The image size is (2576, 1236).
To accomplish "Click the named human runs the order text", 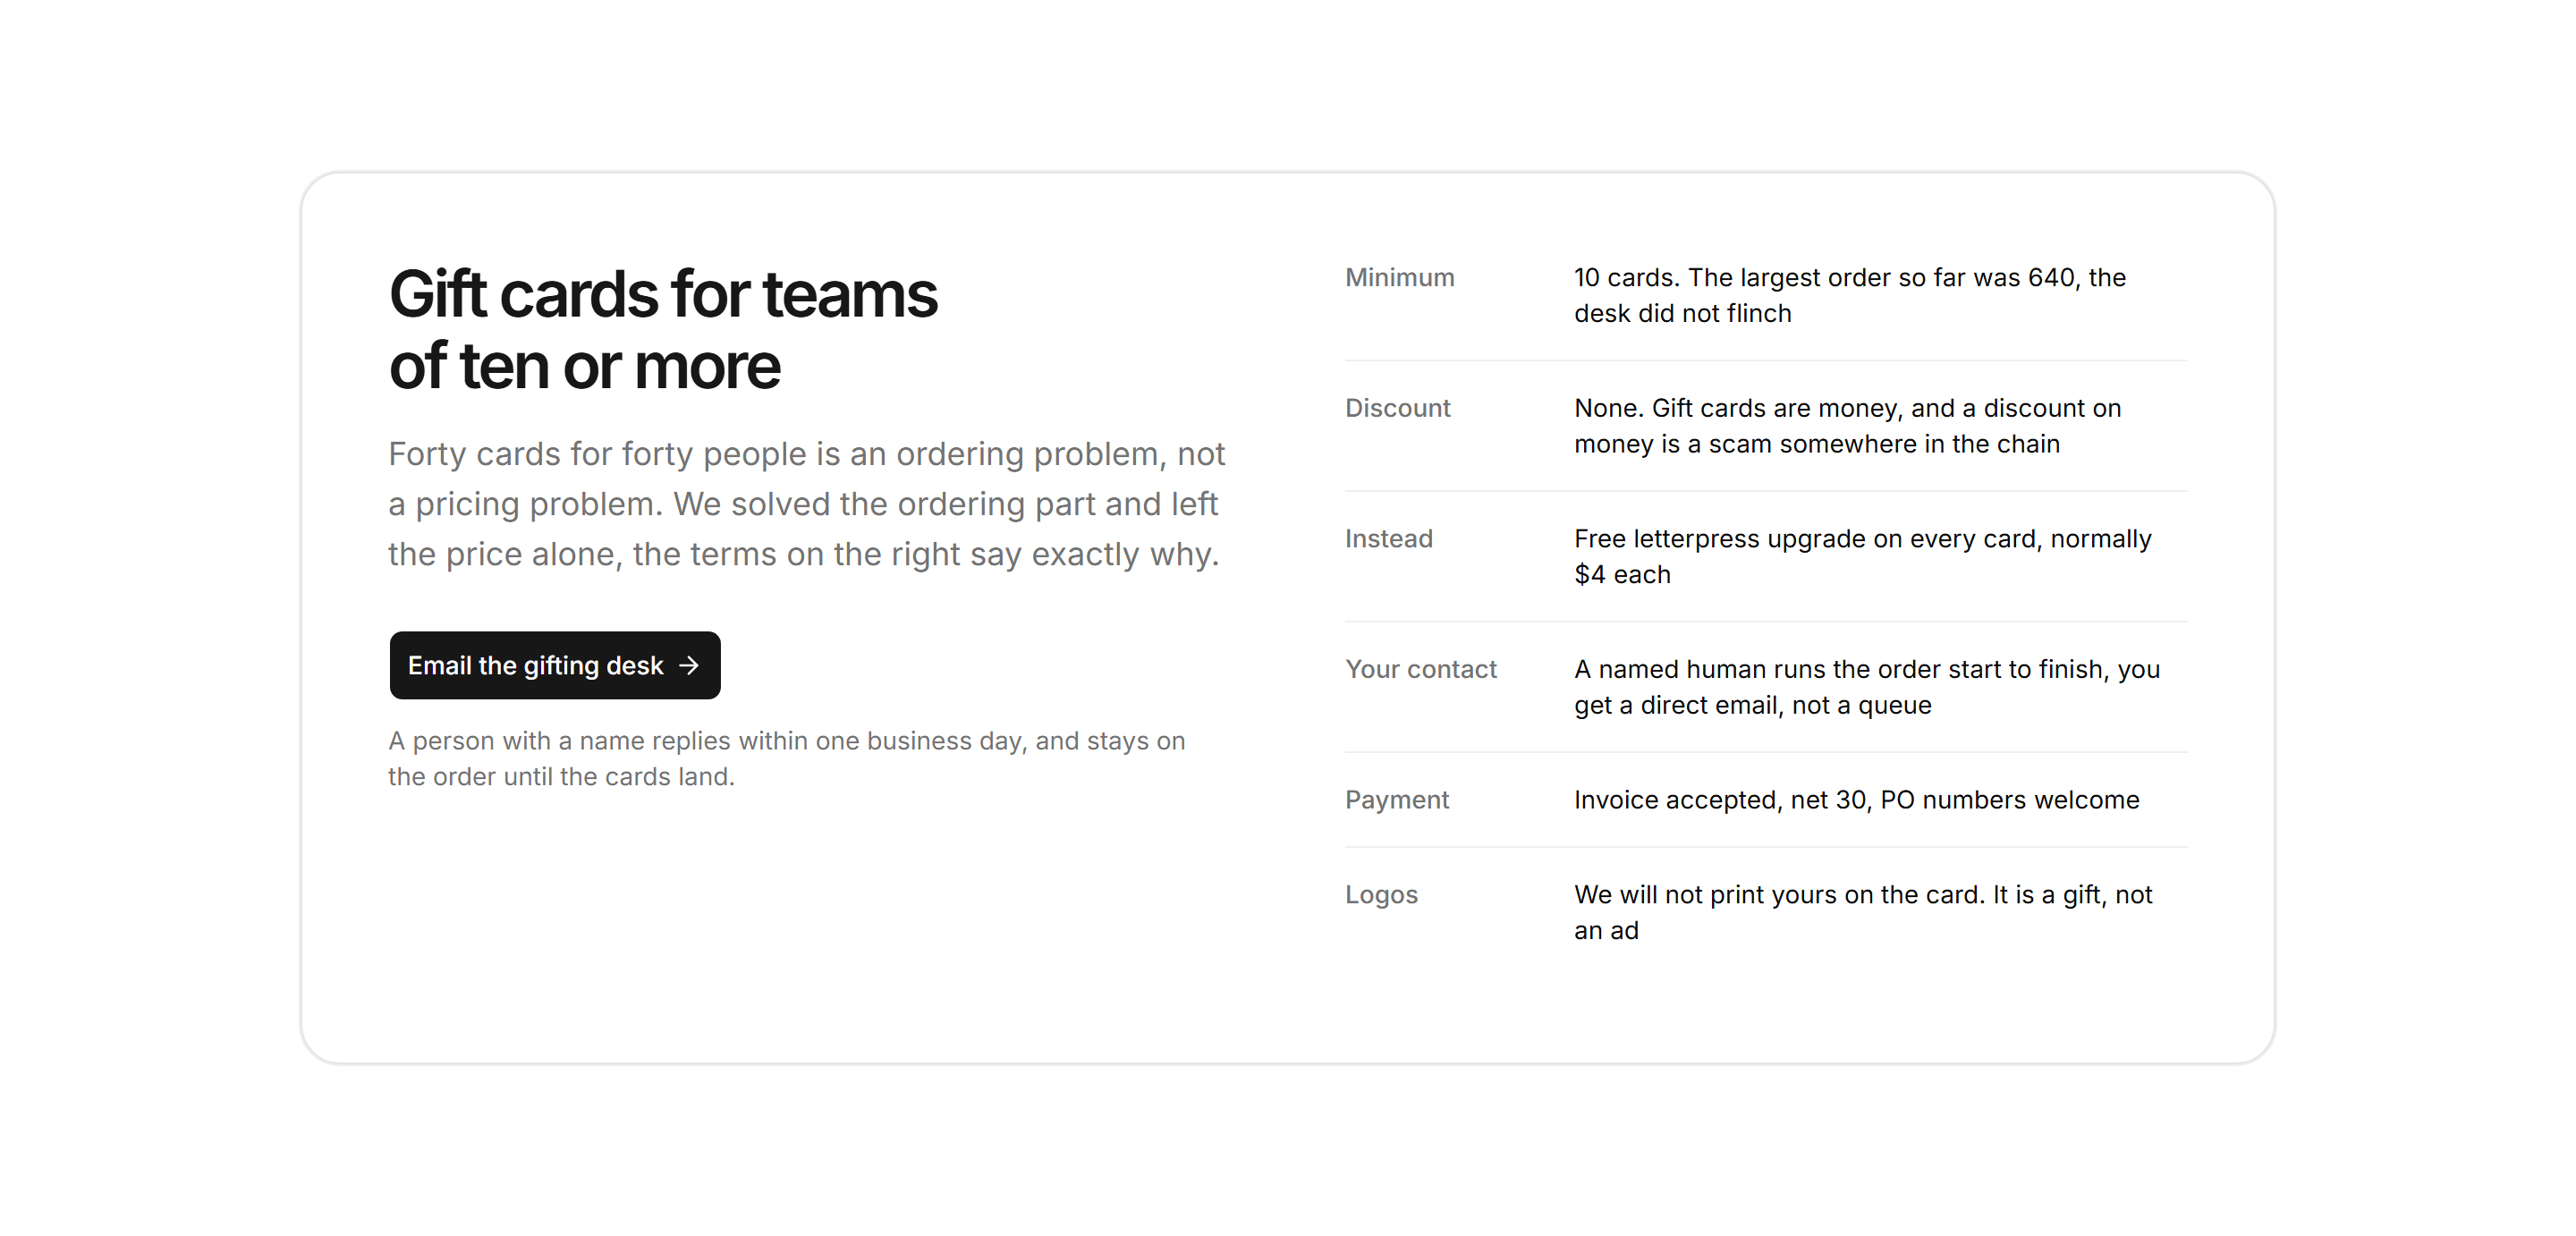I will (x=1867, y=687).
